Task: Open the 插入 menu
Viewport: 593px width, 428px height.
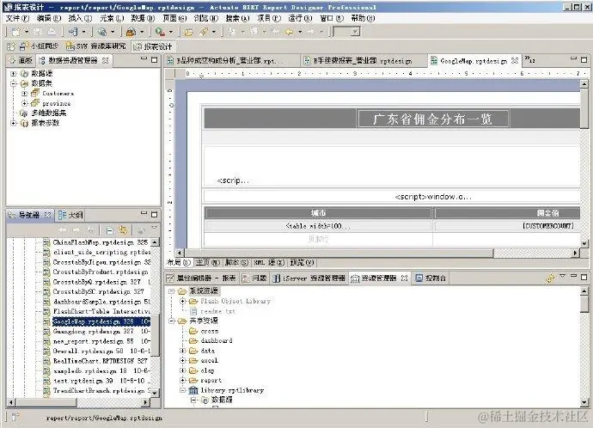Action: (80, 18)
